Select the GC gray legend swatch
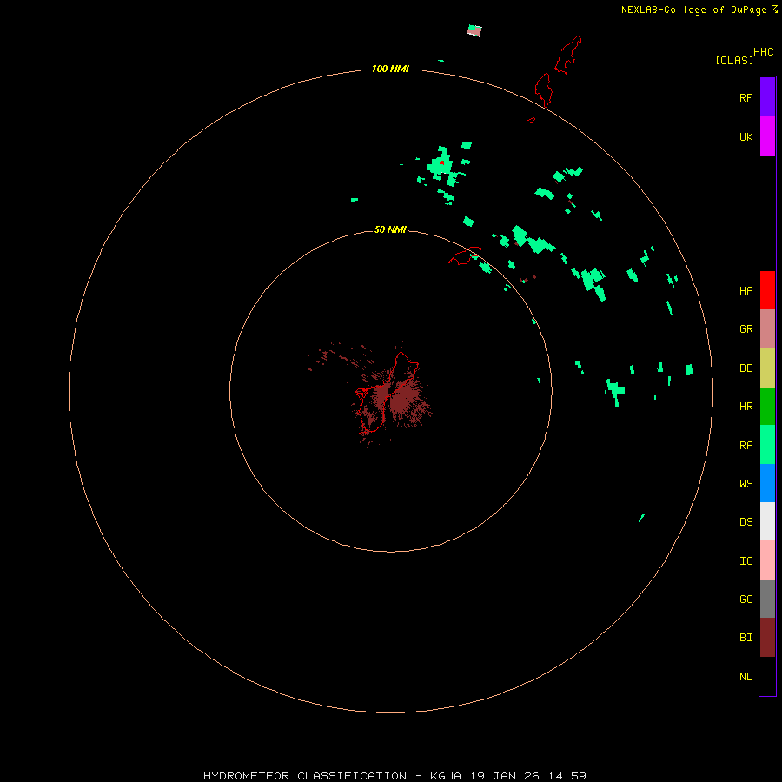782x782 pixels. [767, 599]
